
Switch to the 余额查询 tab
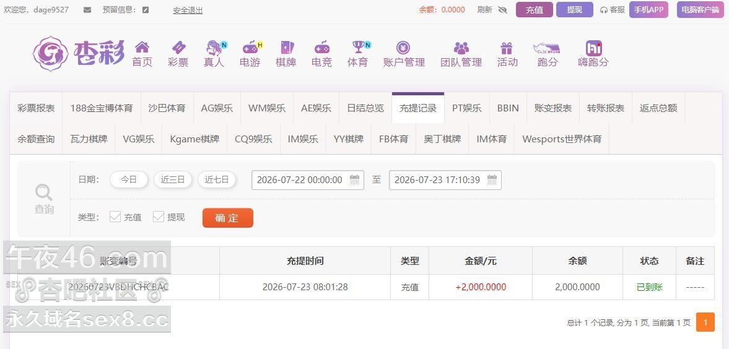[36, 139]
